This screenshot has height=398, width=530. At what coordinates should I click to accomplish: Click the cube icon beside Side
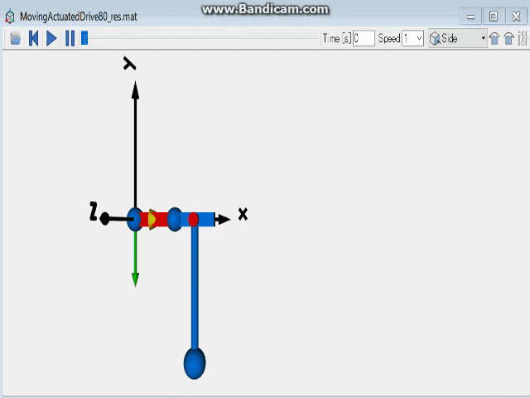coord(434,38)
